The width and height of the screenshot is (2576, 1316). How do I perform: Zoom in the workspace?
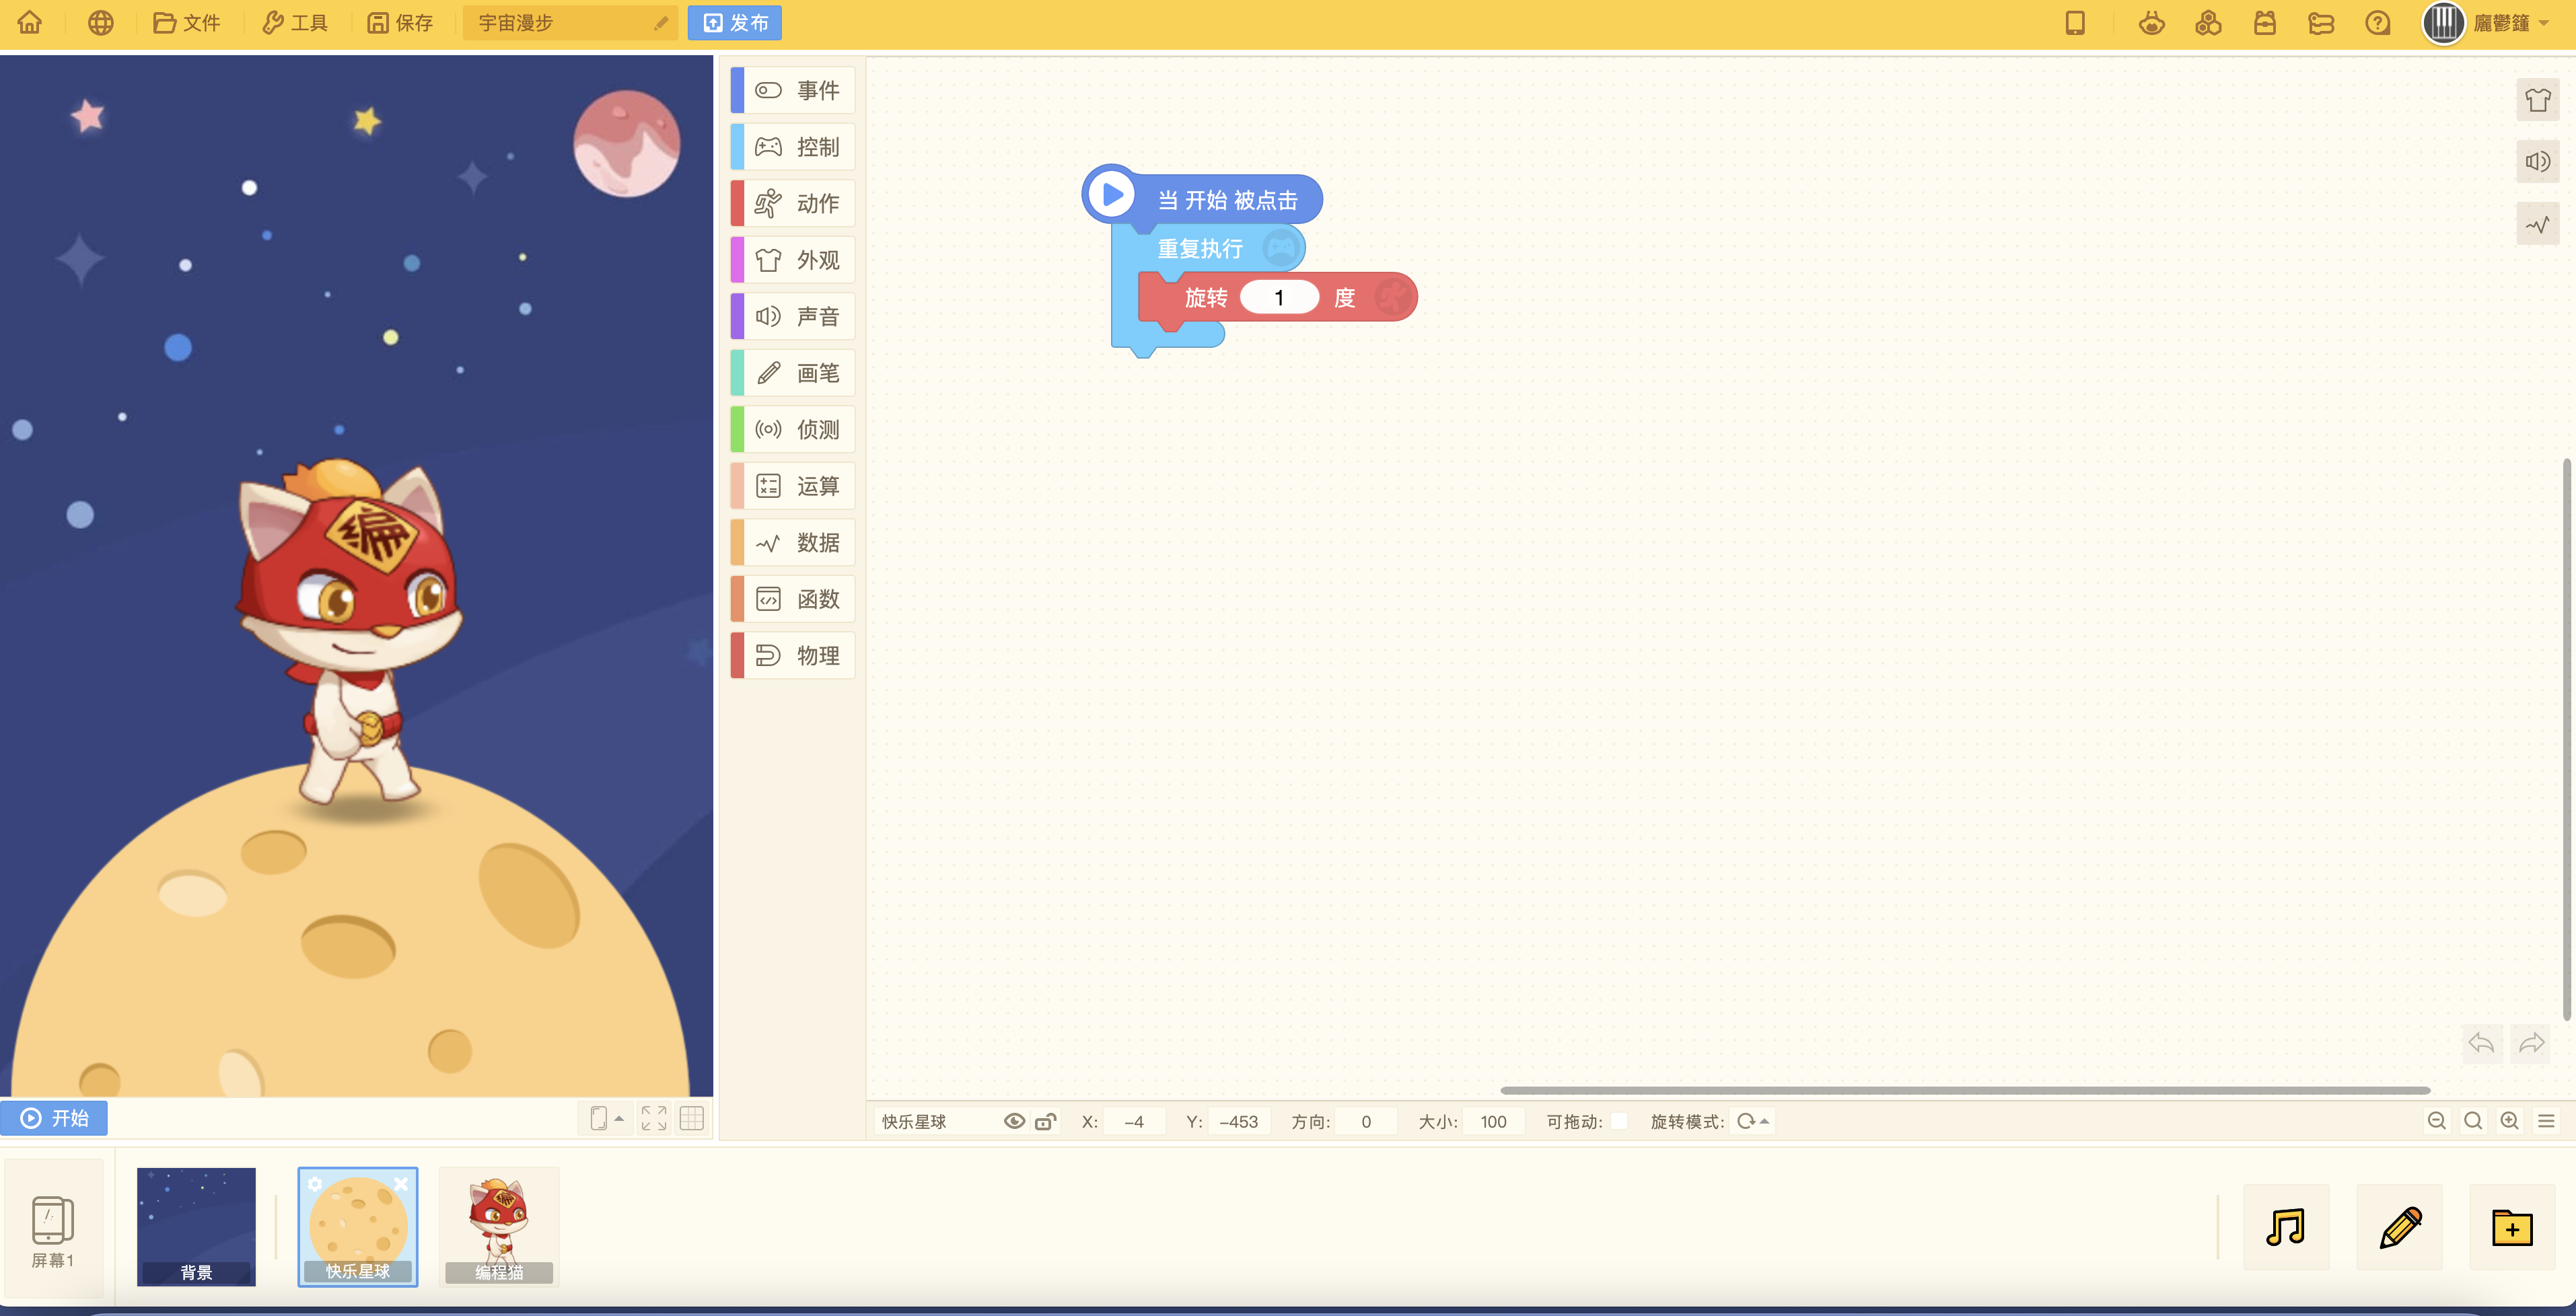coord(2510,1121)
